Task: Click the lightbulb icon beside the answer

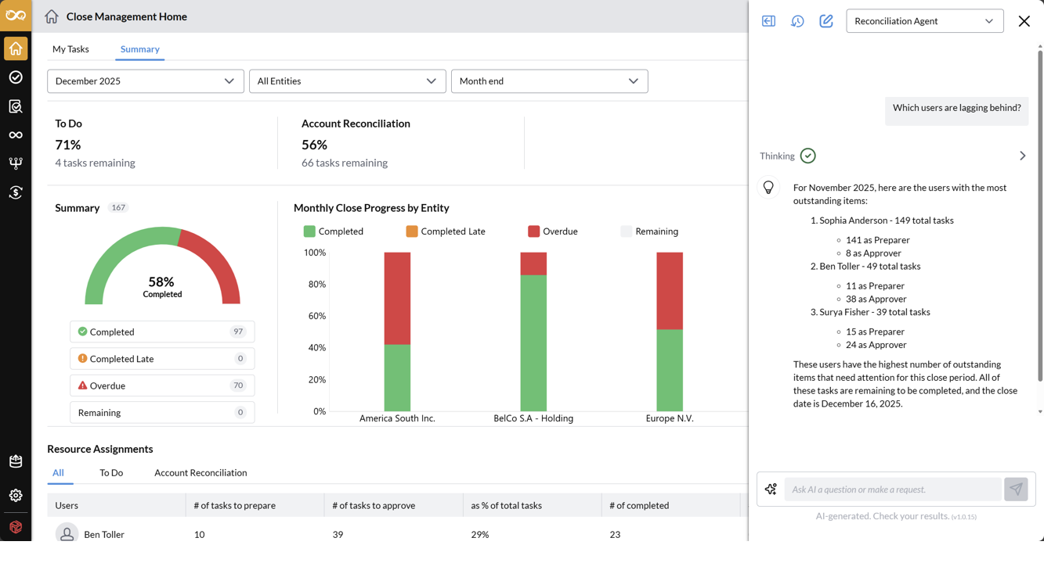Action: tap(768, 188)
